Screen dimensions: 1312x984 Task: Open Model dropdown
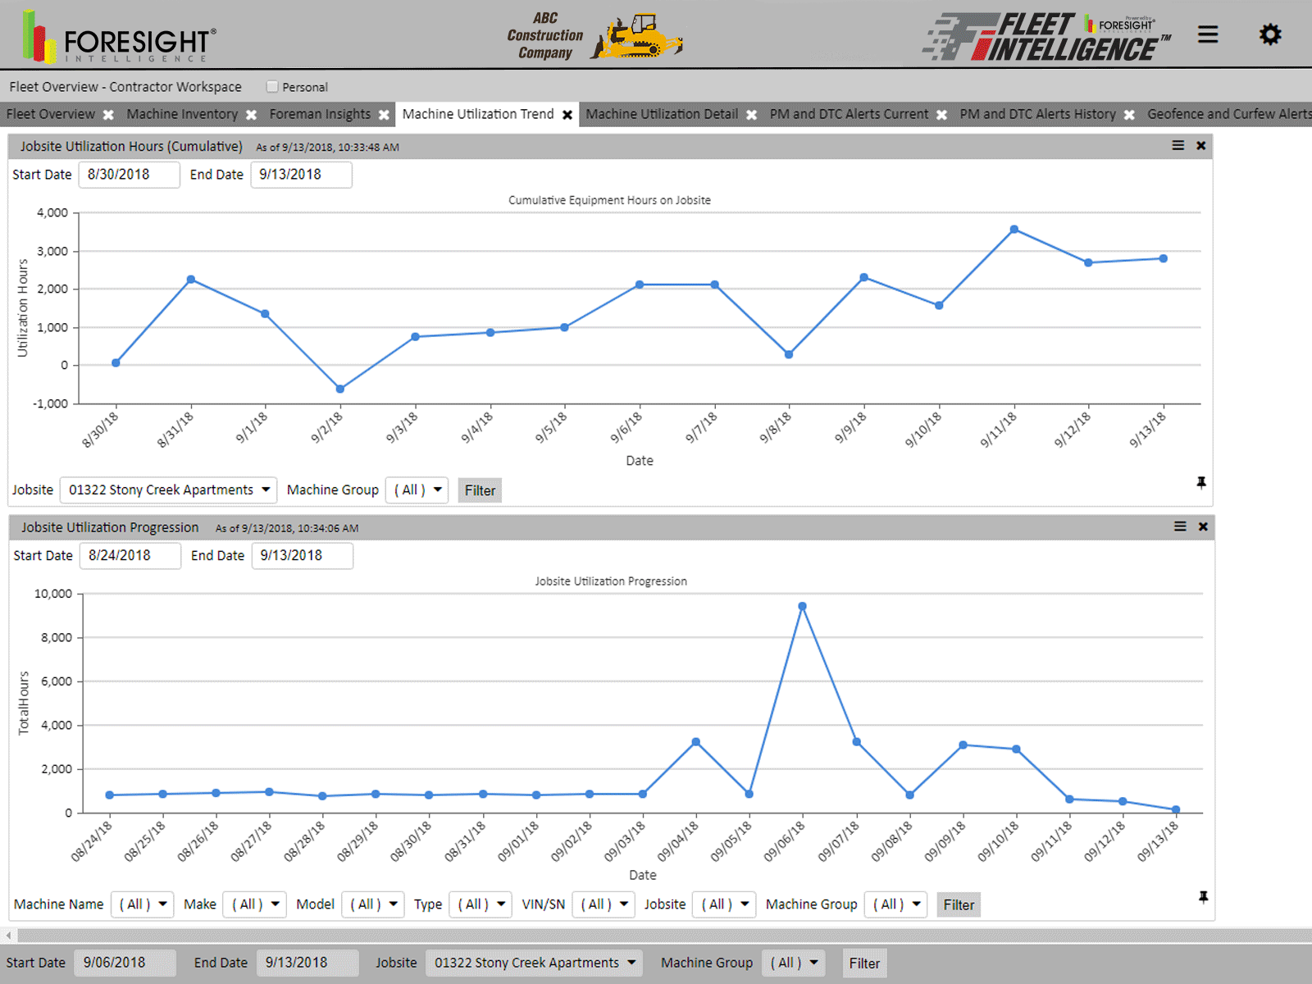pyautogui.click(x=372, y=904)
